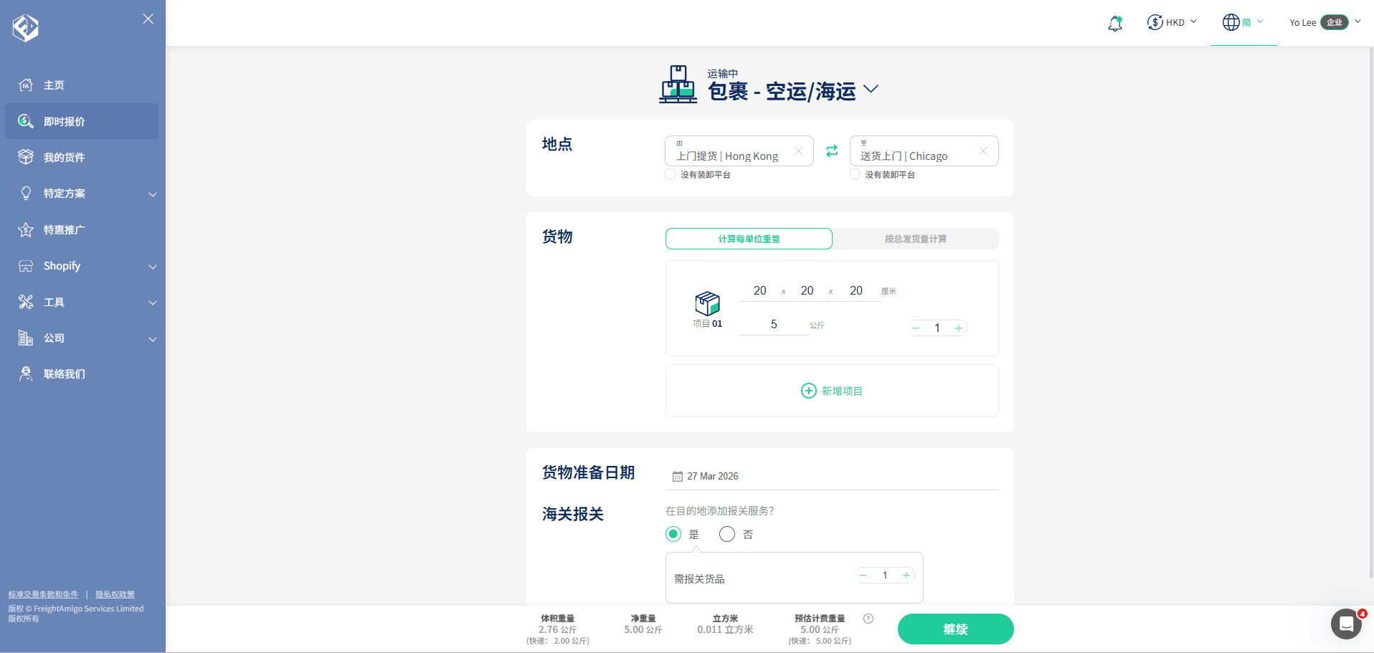The image size is (1374, 653).
Task: Increase item quantity with plus stepper
Action: point(958,328)
